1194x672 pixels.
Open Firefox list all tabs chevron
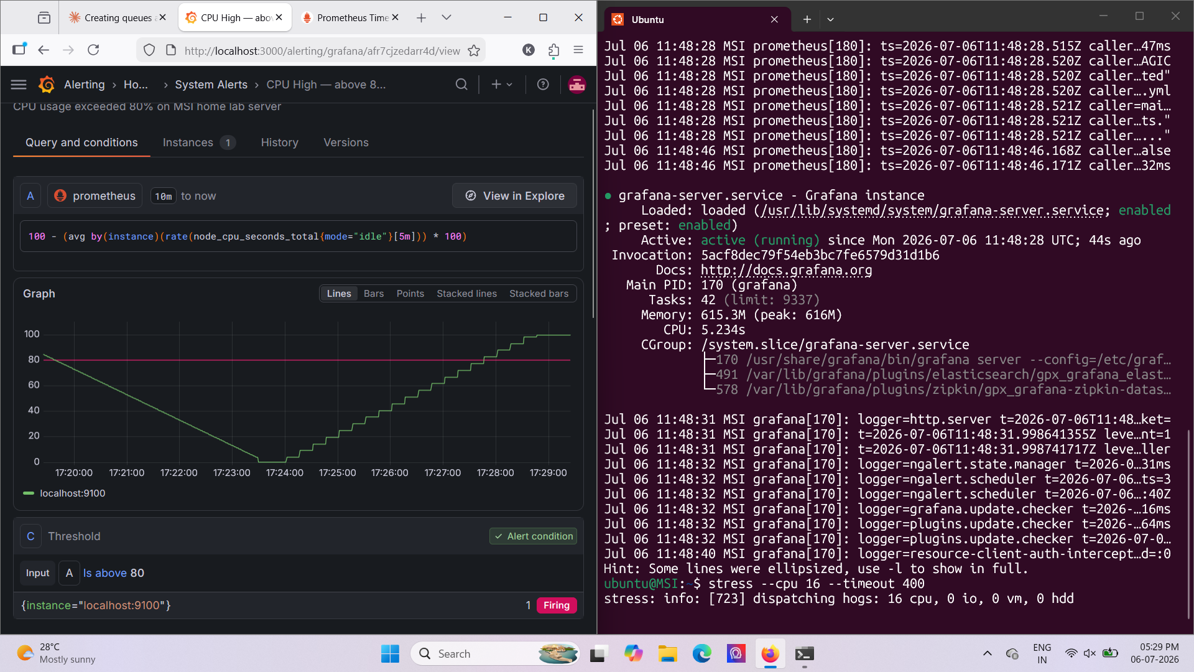pos(446,17)
